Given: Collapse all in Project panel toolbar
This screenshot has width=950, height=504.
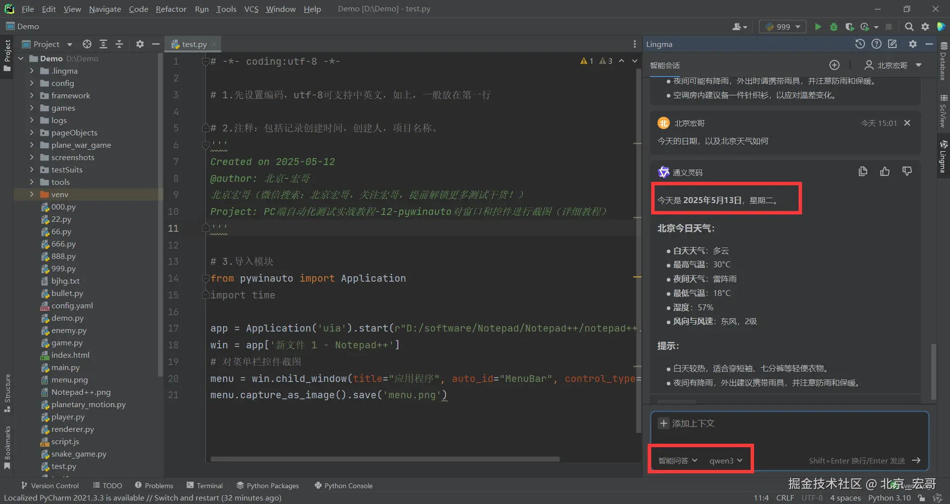Looking at the screenshot, I should (119, 44).
